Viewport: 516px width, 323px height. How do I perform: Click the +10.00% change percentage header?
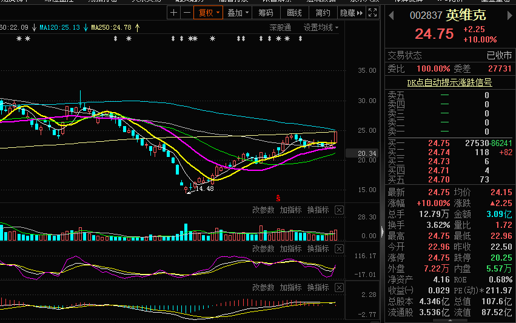pyautogui.click(x=480, y=39)
